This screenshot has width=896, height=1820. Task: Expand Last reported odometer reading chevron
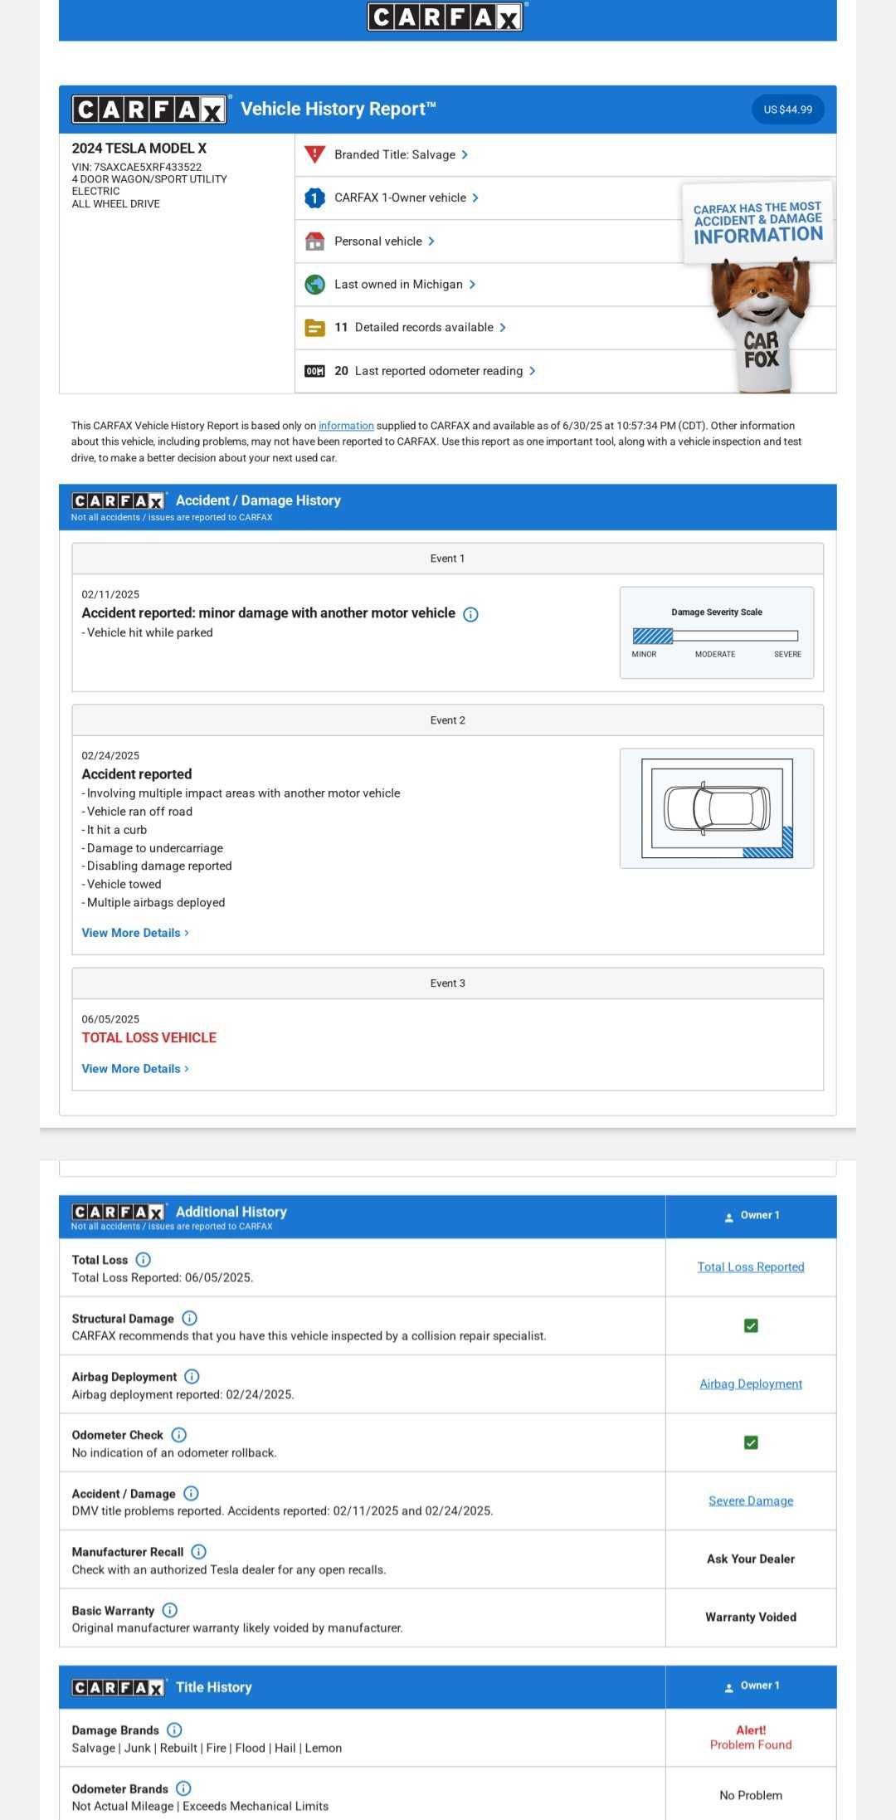(532, 371)
